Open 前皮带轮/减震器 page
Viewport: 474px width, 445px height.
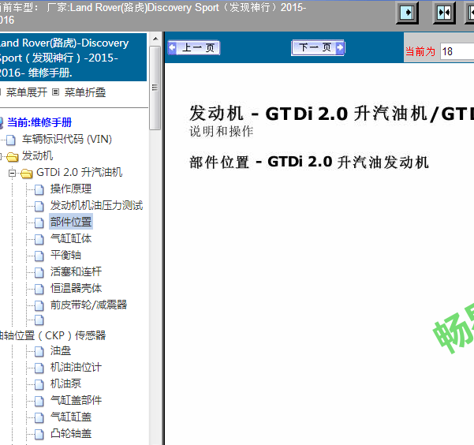coord(88,305)
